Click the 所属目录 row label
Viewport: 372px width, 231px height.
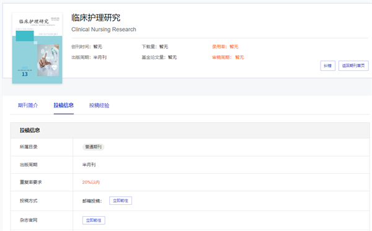coord(29,147)
